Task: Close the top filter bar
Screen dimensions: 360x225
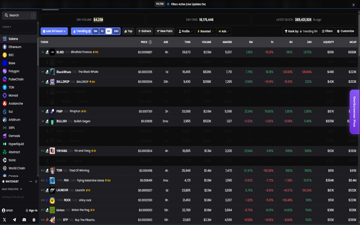Action: (354, 5)
